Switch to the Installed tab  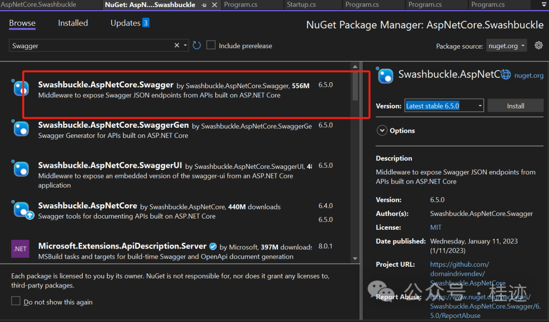pyautogui.click(x=73, y=23)
